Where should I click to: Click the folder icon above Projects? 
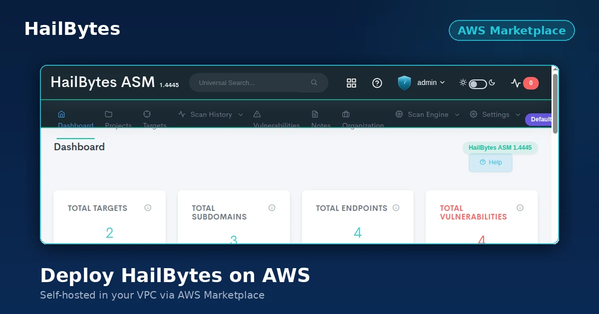pyautogui.click(x=108, y=114)
